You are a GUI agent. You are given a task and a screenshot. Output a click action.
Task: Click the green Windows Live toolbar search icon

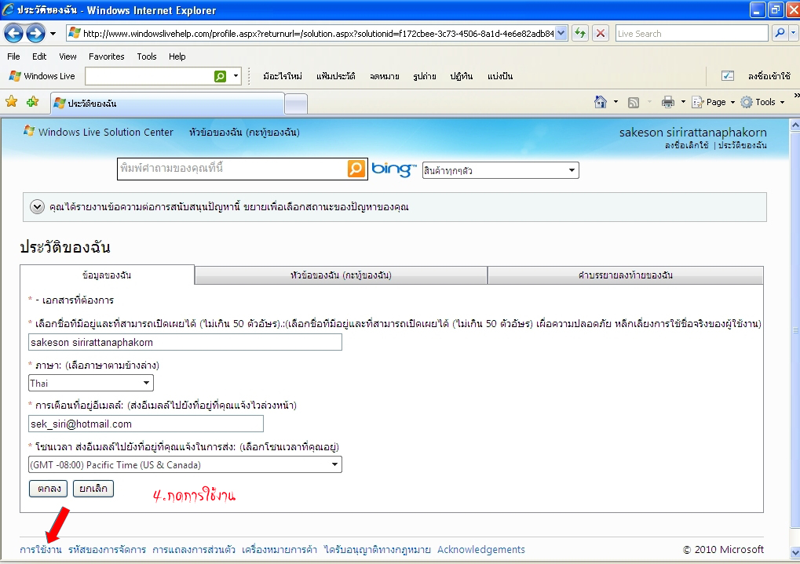click(x=220, y=77)
